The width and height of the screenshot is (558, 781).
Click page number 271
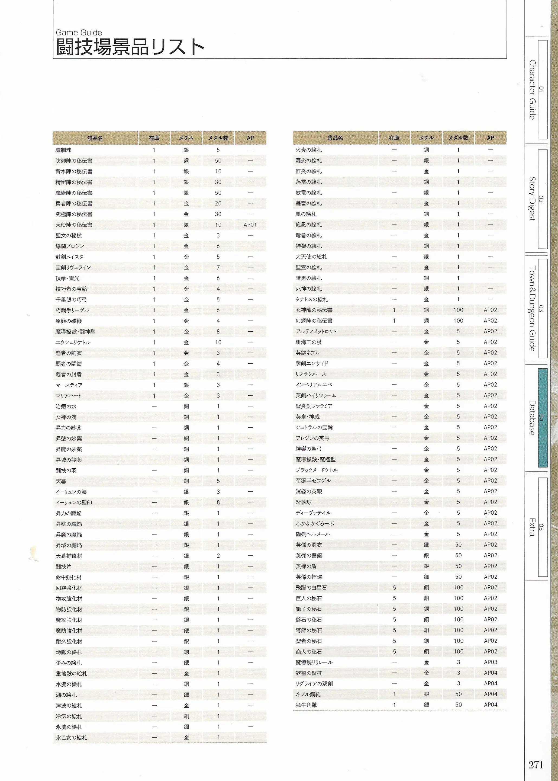[x=536, y=764]
